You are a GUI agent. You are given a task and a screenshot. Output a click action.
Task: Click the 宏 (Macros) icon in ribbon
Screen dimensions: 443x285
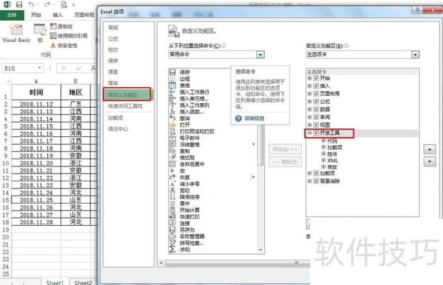click(40, 30)
